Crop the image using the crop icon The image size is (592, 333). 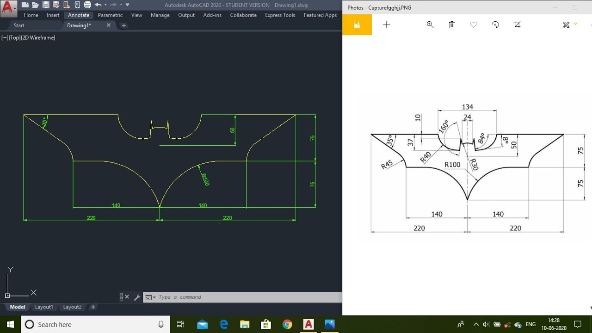[517, 25]
